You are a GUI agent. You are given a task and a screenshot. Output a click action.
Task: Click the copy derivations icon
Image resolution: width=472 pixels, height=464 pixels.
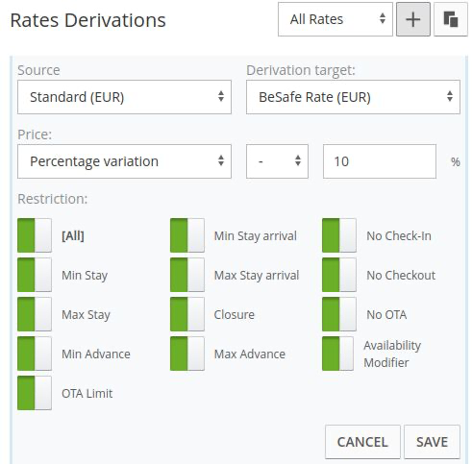coord(451,19)
